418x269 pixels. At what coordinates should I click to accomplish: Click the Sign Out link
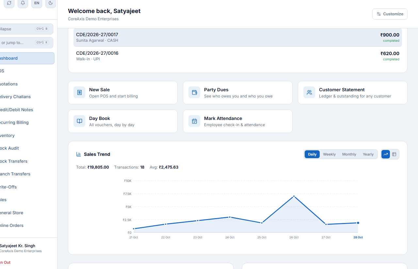(5, 262)
